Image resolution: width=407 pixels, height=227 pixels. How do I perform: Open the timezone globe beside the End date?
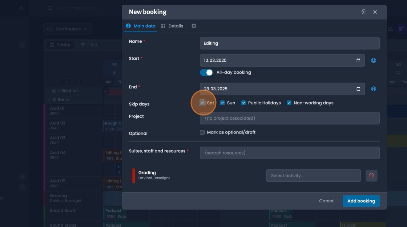coord(373,88)
